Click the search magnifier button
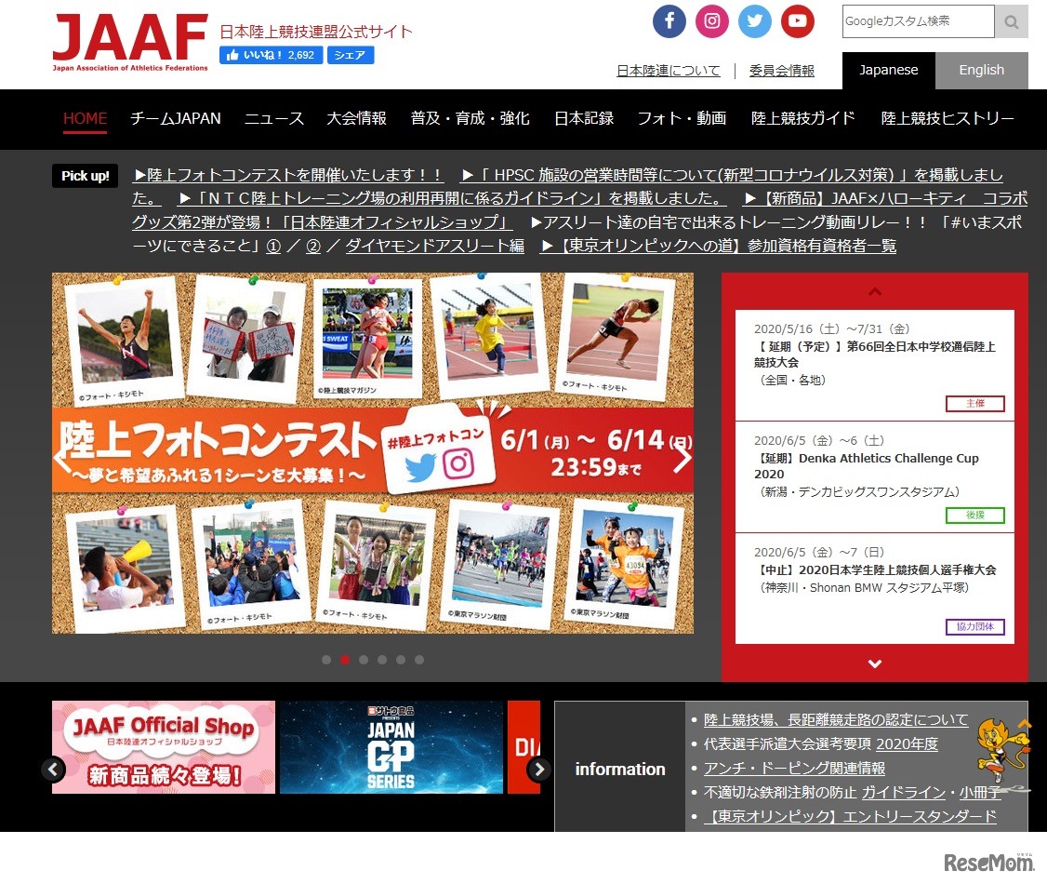Viewport: 1047px width, 884px height. [x=1011, y=22]
